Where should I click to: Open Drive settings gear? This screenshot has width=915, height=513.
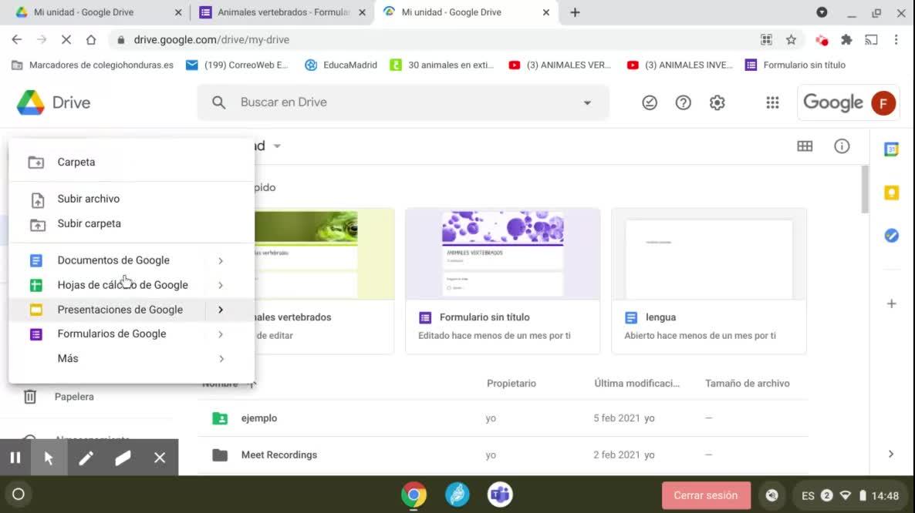[717, 102]
